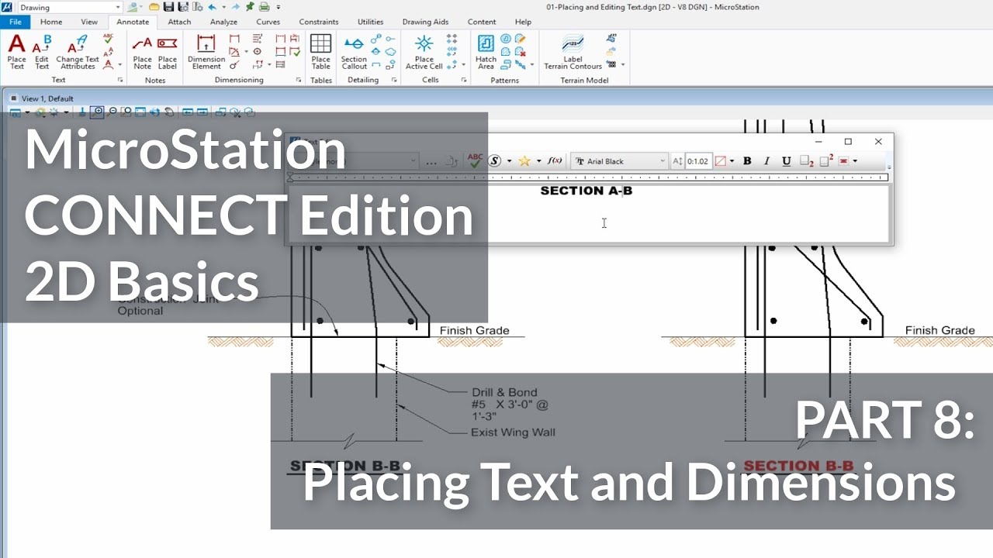Viewport: 993px width, 558px height.
Task: Switch to the View ribbon tab
Action: coord(89,22)
